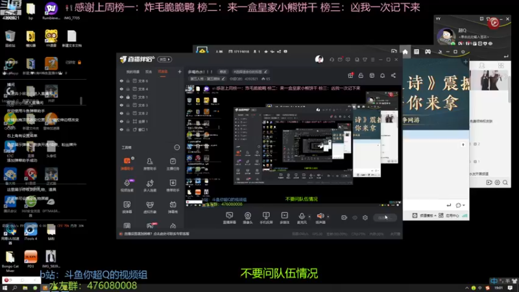The height and width of the screenshot is (292, 519).
Task: Lock the 文本 6 layer
Action: pos(128,80)
